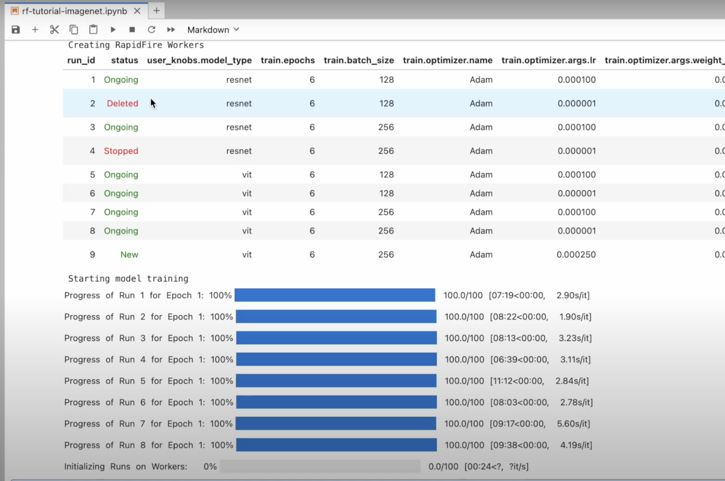Click the 'Progress of Run 4' label
Viewport: 725px width, 481px height.
[105, 359]
